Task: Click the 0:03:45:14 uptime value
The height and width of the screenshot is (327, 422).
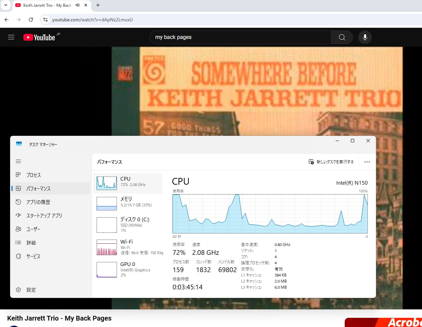Action: pyautogui.click(x=187, y=287)
